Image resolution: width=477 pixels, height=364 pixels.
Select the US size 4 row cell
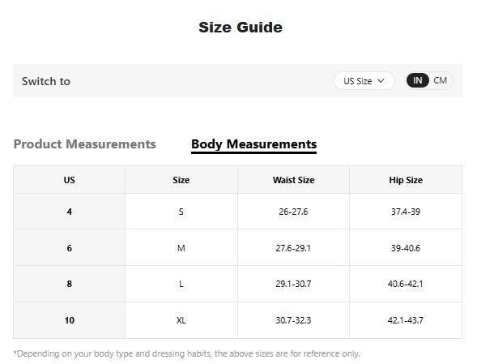point(69,212)
